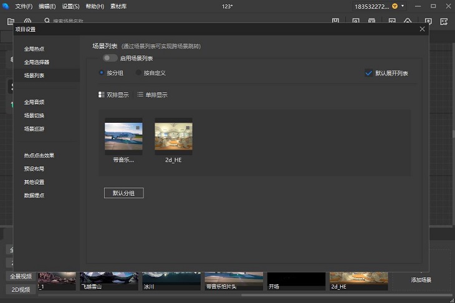Screen dimensions: 455x303
Task: Click the 2D视频 button
Action: 21,289
